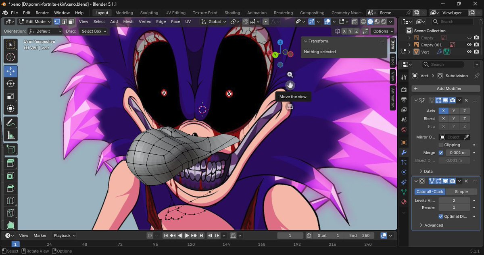The height and width of the screenshot is (255, 484).
Task: Open the Render menu in top bar
Action: (x=42, y=13)
